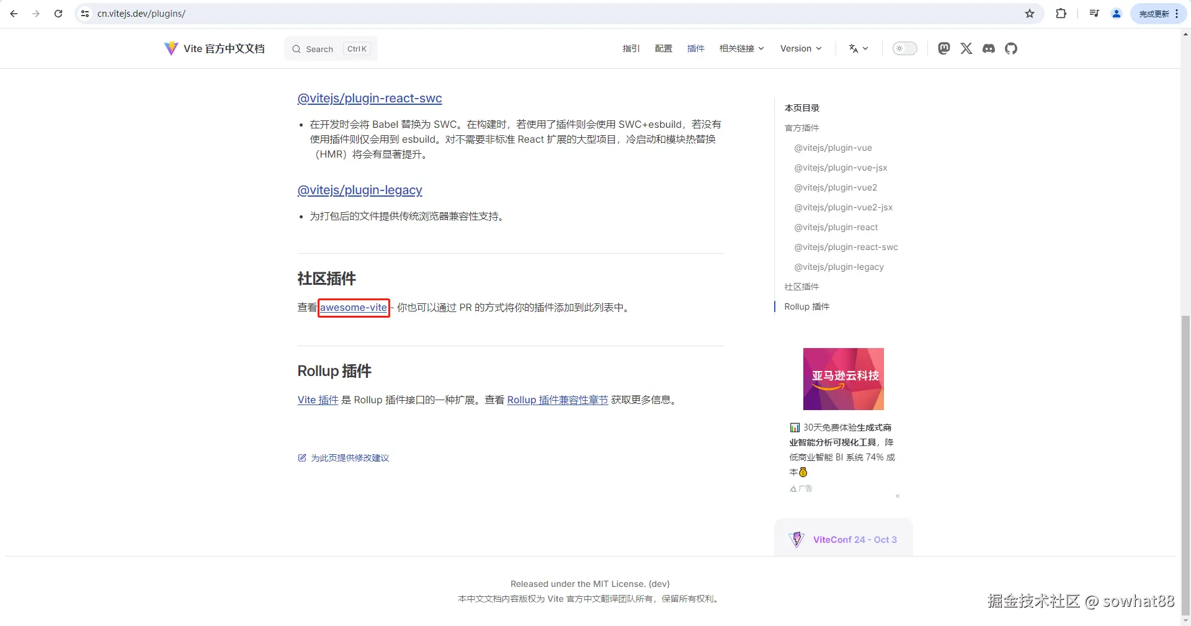Screen dimensions: 1191x626
Task: Jump to @vitejs/plugin-react-swc in outline
Action: tap(846, 247)
